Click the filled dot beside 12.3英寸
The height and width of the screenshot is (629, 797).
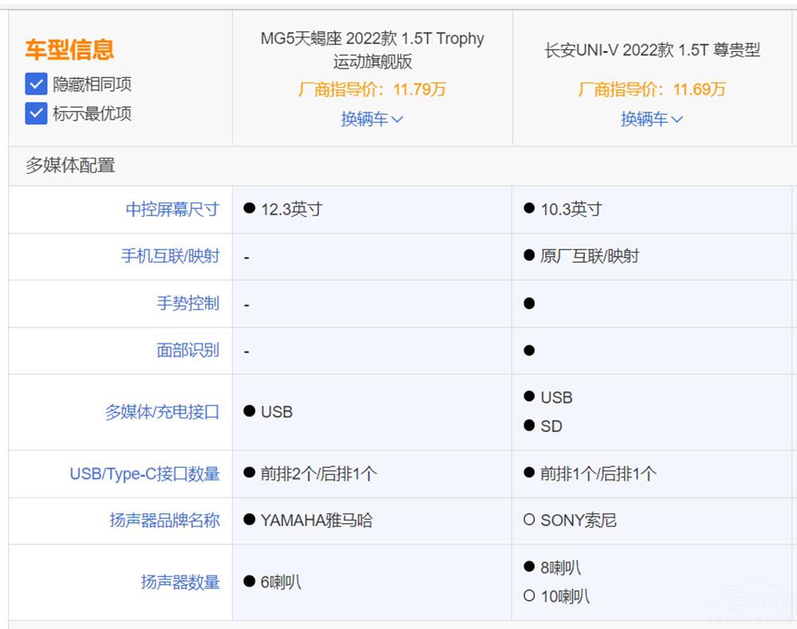pos(249,209)
